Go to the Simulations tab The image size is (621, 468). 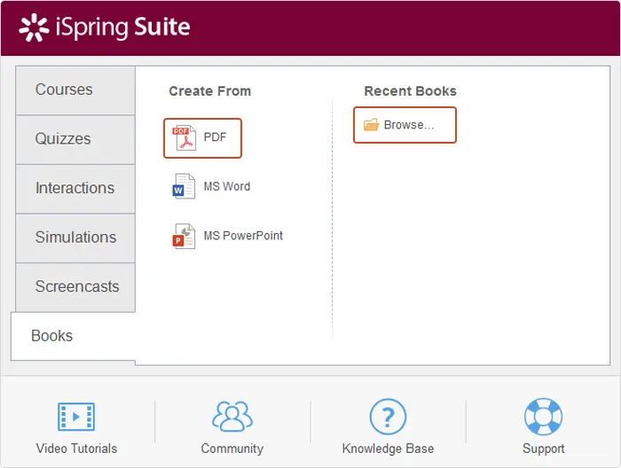(x=75, y=238)
